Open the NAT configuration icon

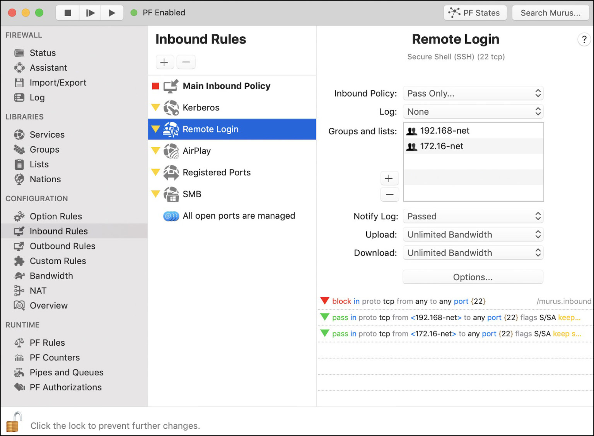pos(19,290)
